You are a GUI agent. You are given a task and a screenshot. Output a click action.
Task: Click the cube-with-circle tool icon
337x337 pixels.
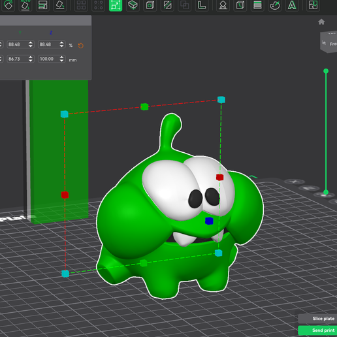pos(150,5)
